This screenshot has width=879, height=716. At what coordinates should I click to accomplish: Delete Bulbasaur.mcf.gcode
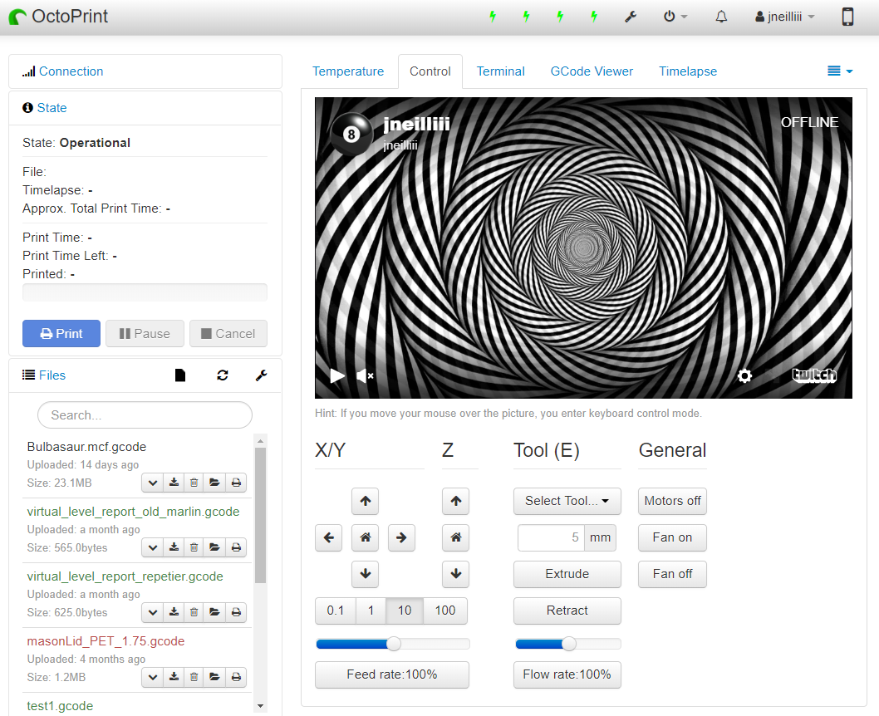[x=194, y=483]
